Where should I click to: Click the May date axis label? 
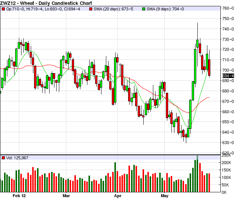164,196
